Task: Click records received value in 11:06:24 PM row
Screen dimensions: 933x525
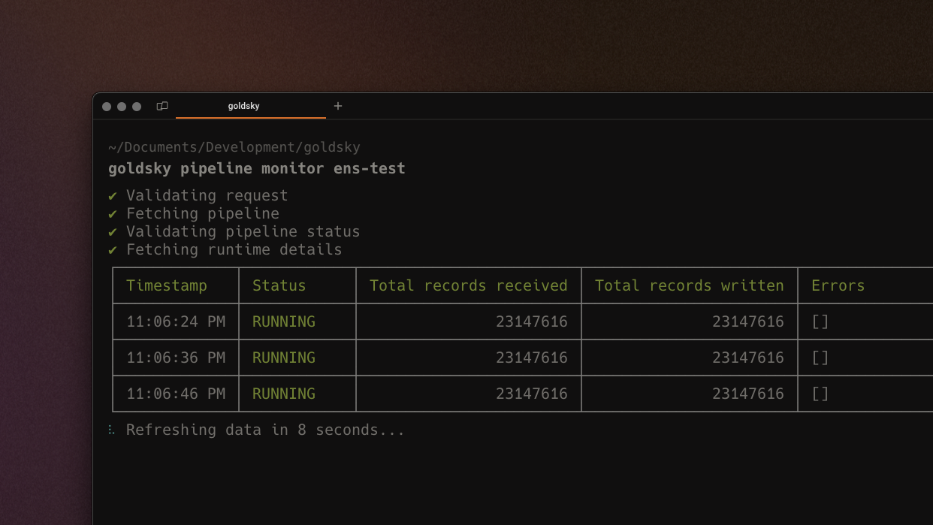Action: 532,321
